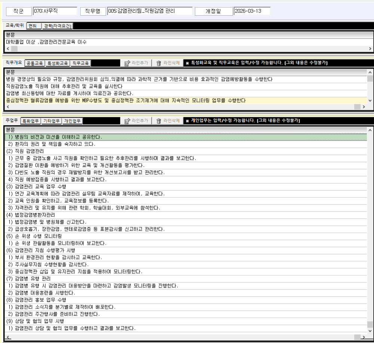Click scroll up arrow in 주업무 list
Image resolution: width=374 pixels, height=343 pixels.
(x=370, y=130)
